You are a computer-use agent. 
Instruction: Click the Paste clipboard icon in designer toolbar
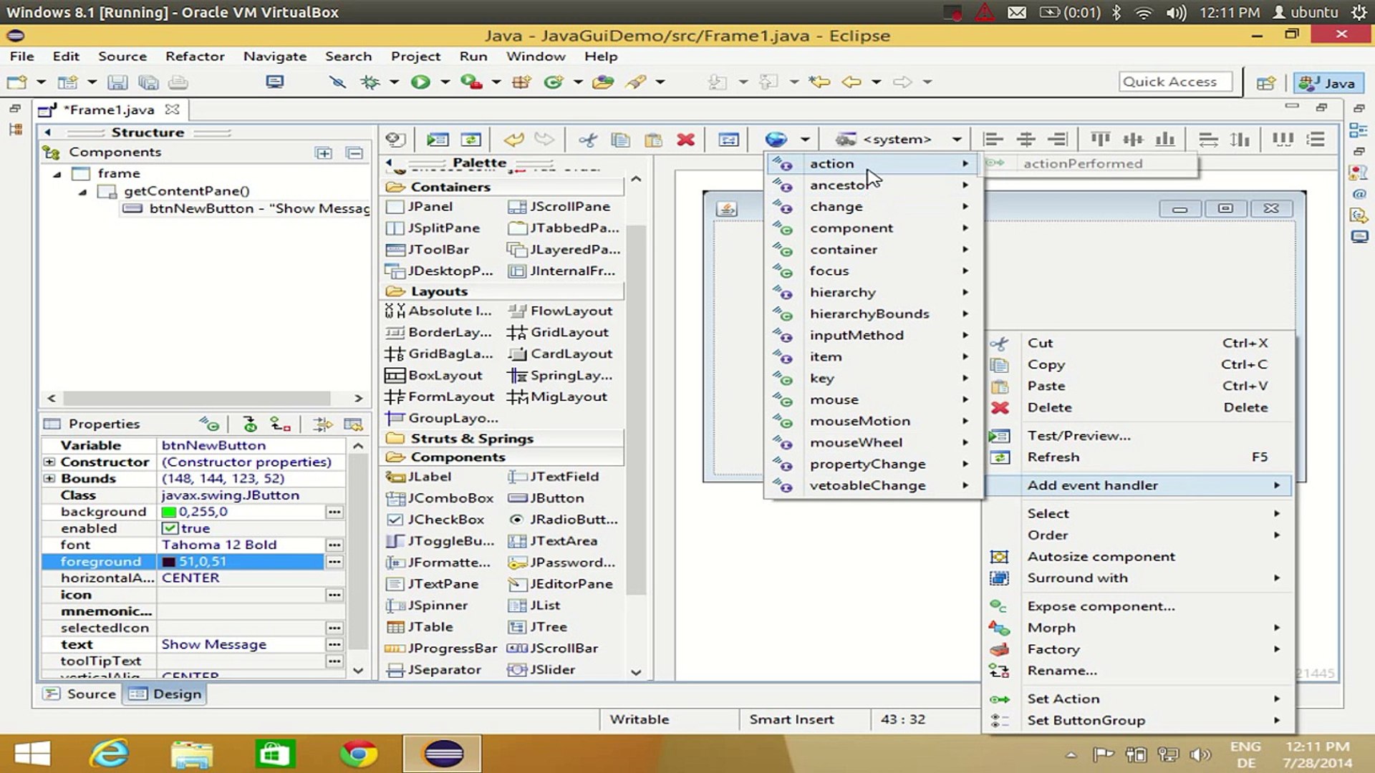(653, 140)
